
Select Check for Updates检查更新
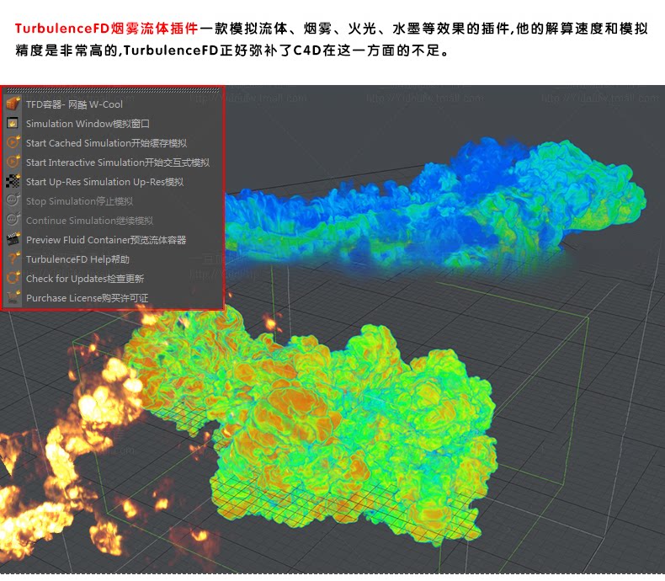coord(85,279)
